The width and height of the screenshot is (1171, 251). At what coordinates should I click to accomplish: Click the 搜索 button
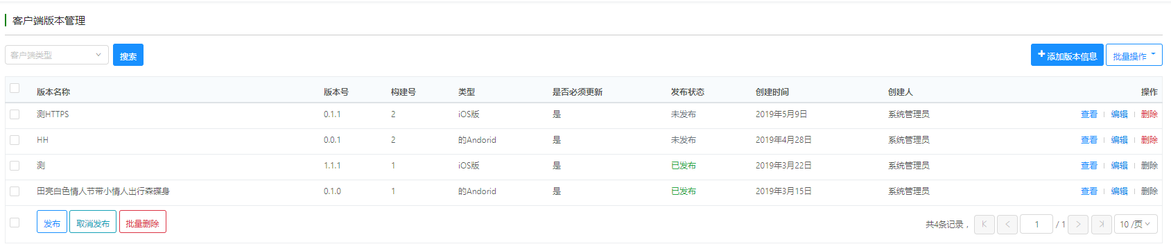[x=128, y=55]
